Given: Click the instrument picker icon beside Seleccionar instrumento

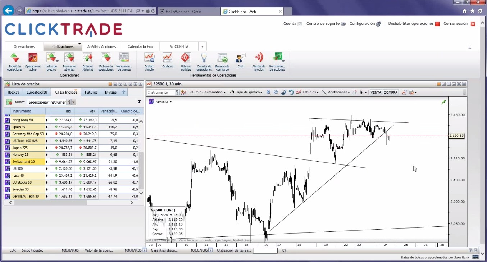Looking at the screenshot, I should pos(69,102).
